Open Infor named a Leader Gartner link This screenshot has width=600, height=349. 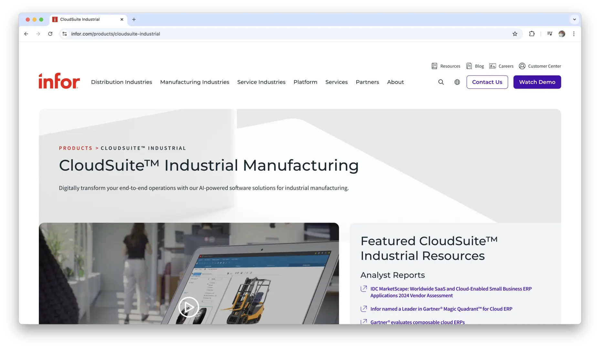(x=441, y=309)
